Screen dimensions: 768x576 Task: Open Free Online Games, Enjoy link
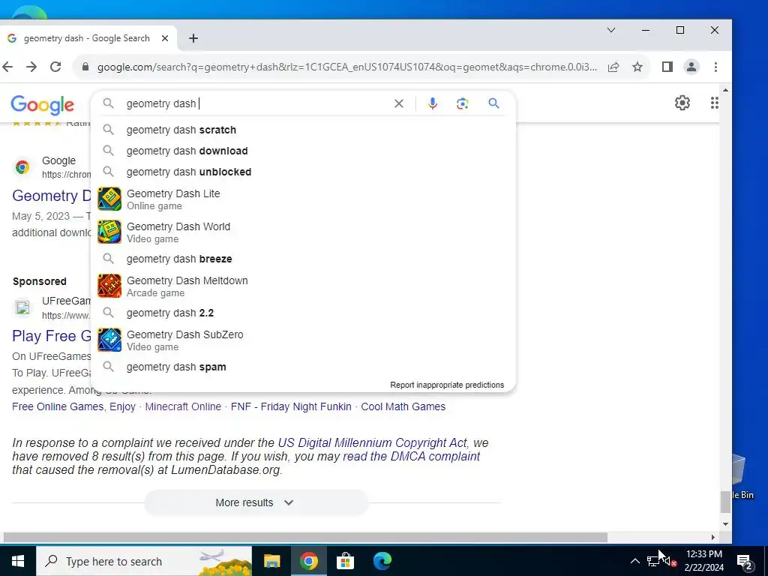[74, 406]
